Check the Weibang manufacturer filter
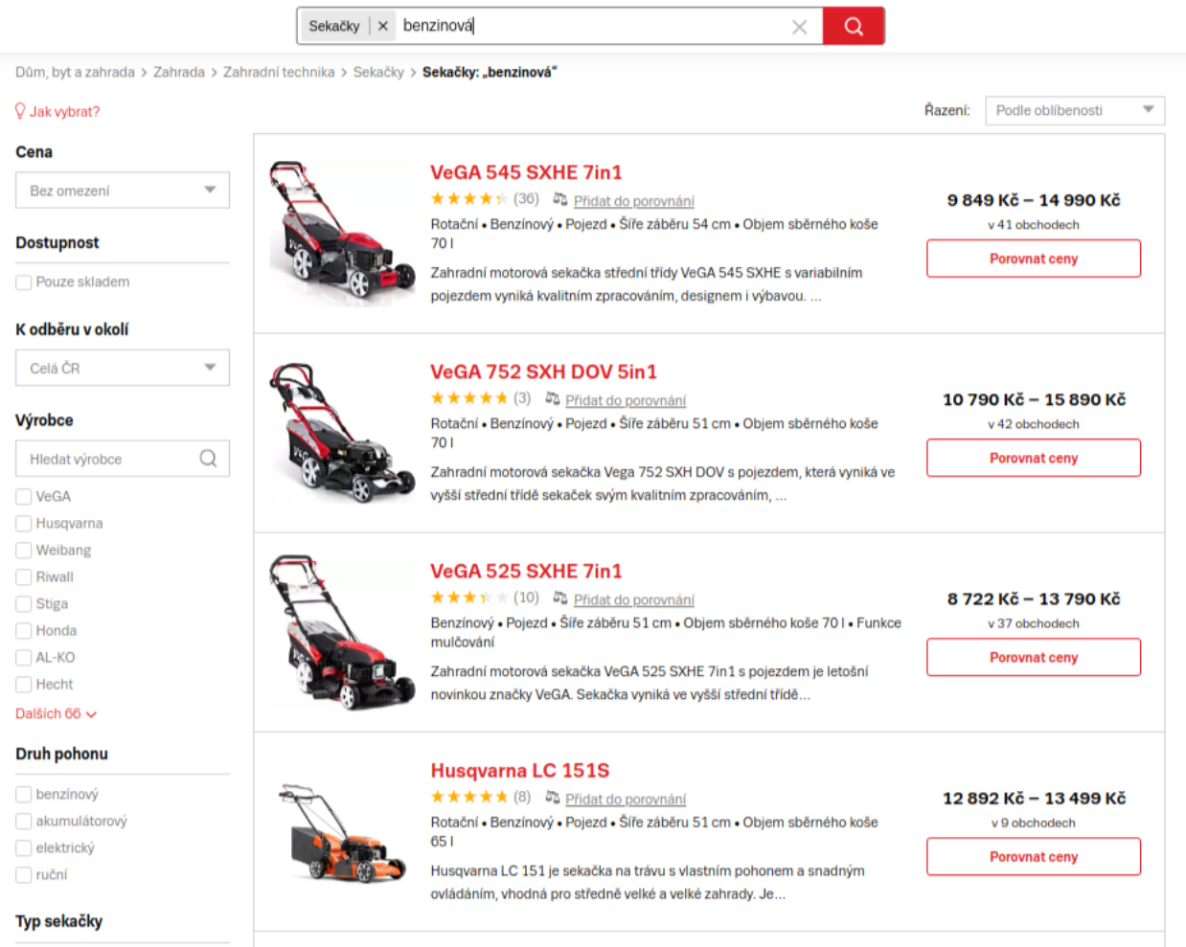Viewport: 1186px width, 947px height. [x=24, y=551]
